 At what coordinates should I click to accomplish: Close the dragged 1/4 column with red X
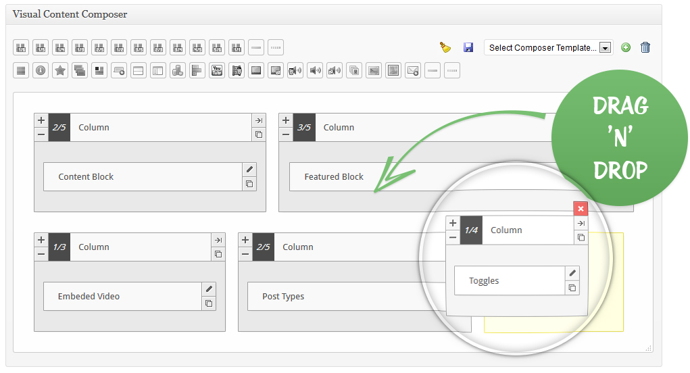[x=581, y=209]
